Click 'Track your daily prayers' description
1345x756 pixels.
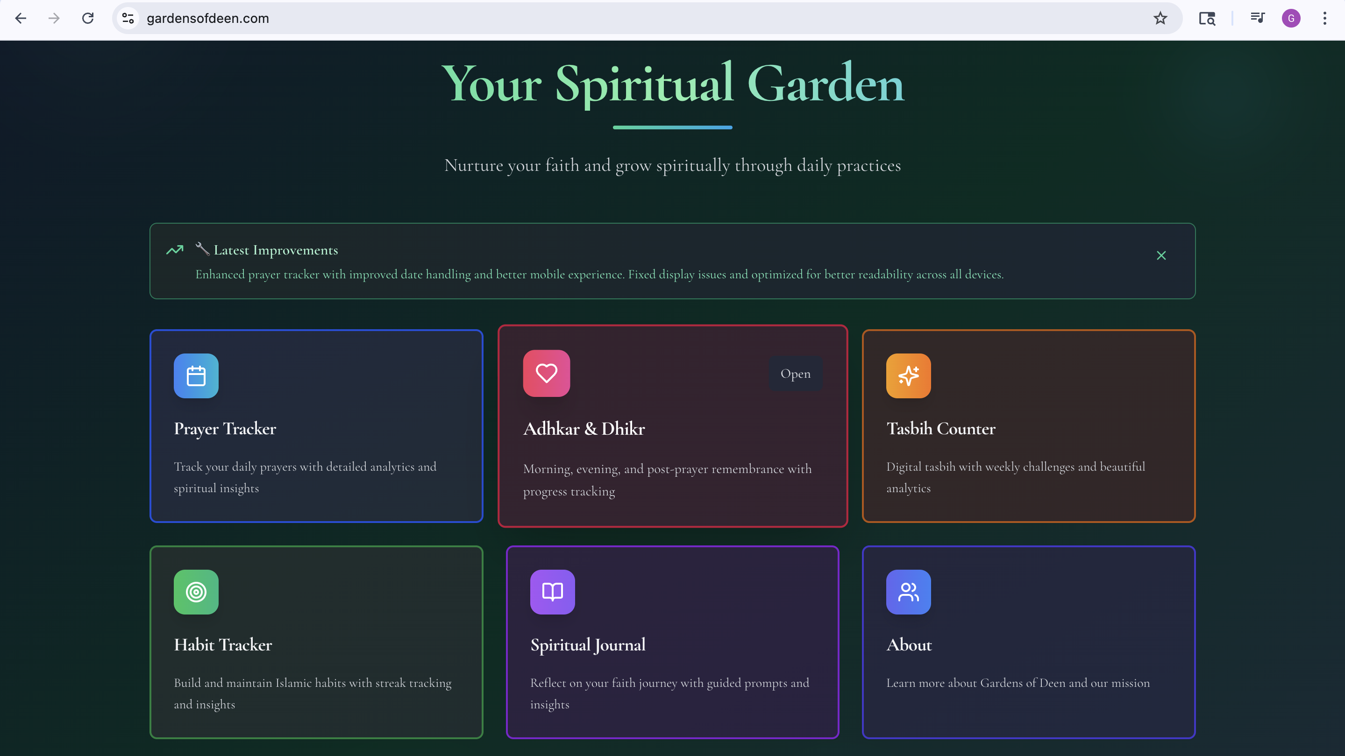pyautogui.click(x=305, y=477)
